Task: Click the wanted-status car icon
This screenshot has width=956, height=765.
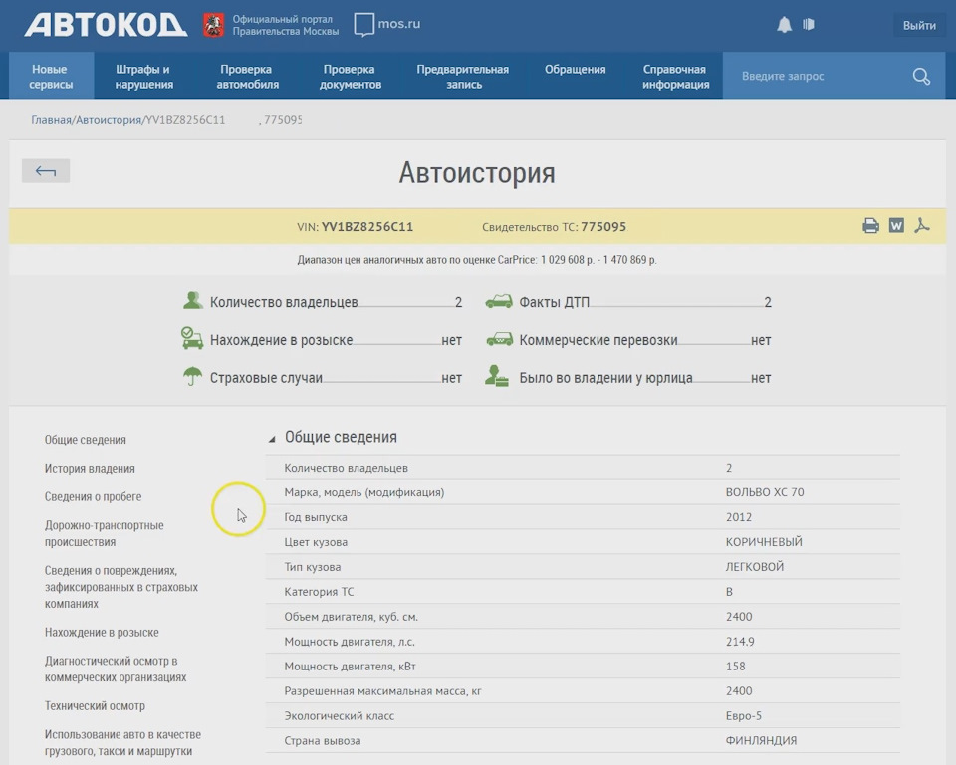Action: point(192,338)
